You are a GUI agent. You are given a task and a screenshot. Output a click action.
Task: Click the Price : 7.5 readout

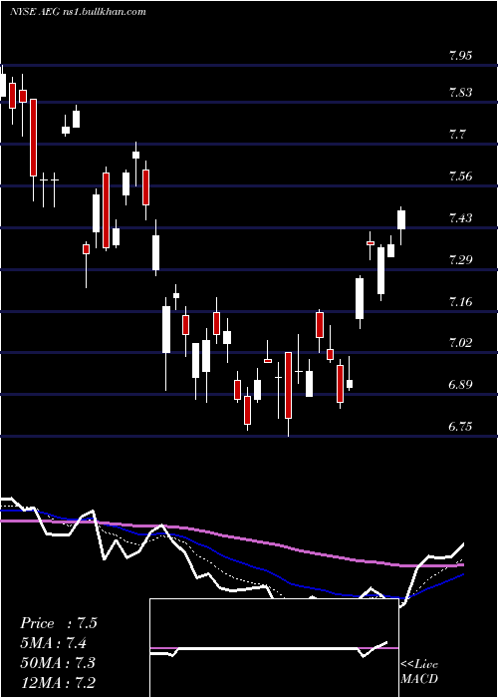(58, 623)
